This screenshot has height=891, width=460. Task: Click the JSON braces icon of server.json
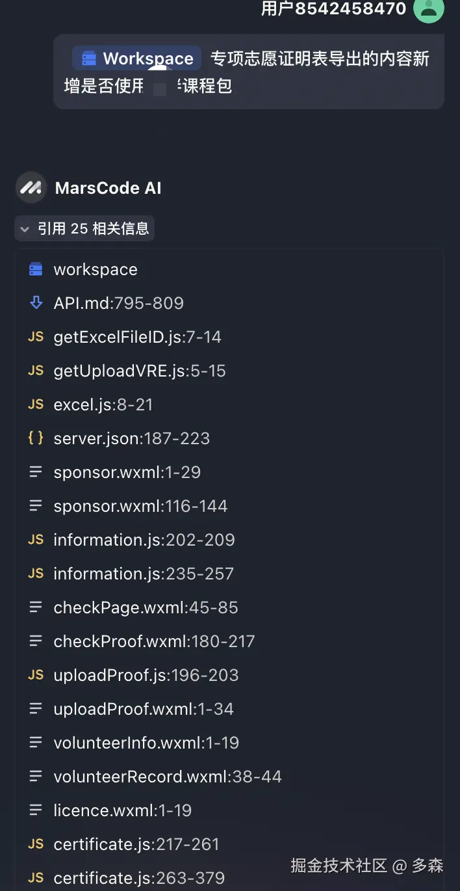[x=36, y=438]
